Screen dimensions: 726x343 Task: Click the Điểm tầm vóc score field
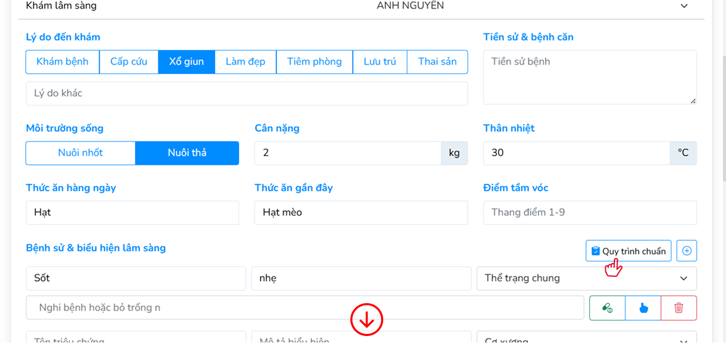pyautogui.click(x=590, y=212)
